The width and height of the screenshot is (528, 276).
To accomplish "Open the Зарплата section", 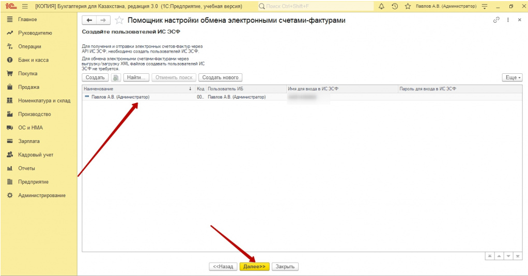I will (x=29, y=141).
